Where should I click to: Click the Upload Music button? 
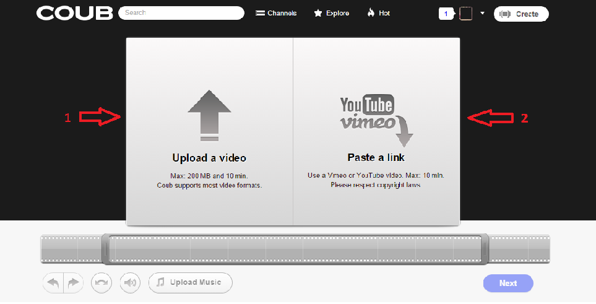(191, 283)
